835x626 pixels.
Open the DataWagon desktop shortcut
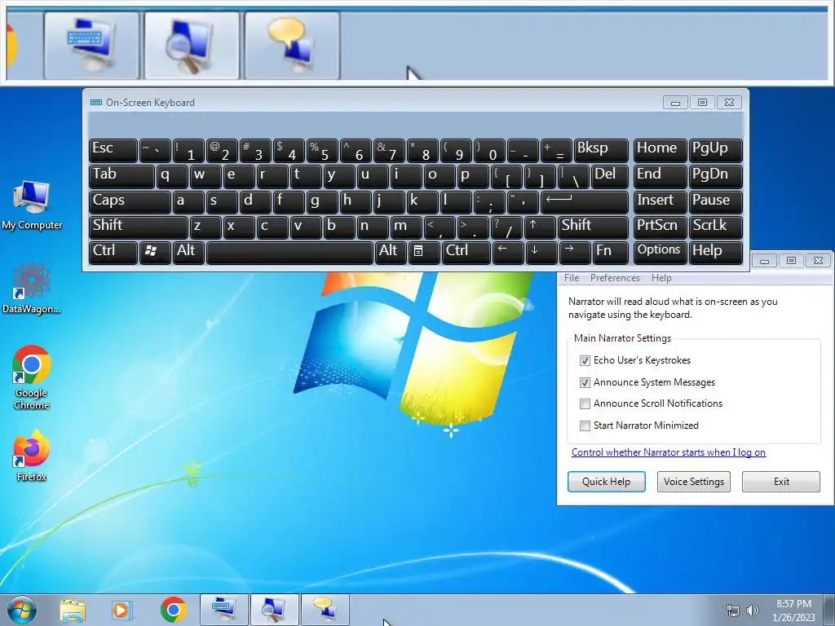click(x=32, y=288)
